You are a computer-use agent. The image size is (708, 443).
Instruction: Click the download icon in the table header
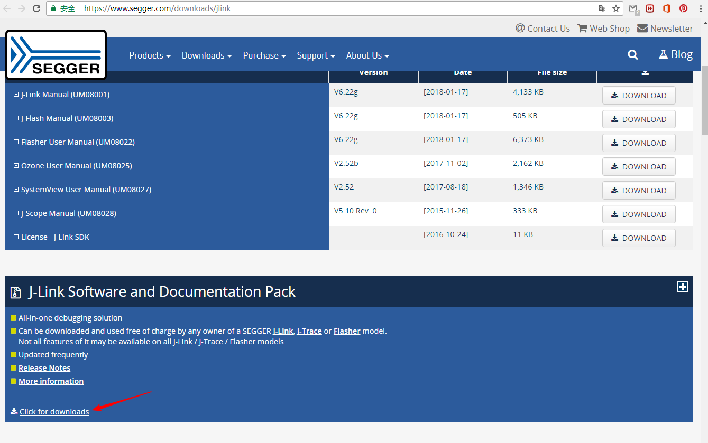[x=645, y=73]
